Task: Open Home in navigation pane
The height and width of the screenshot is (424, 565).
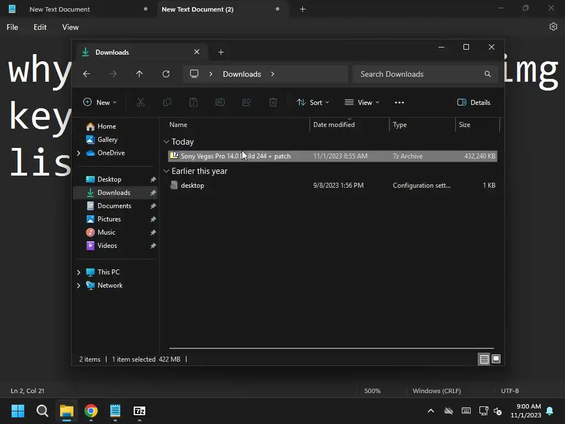Action: (106, 126)
